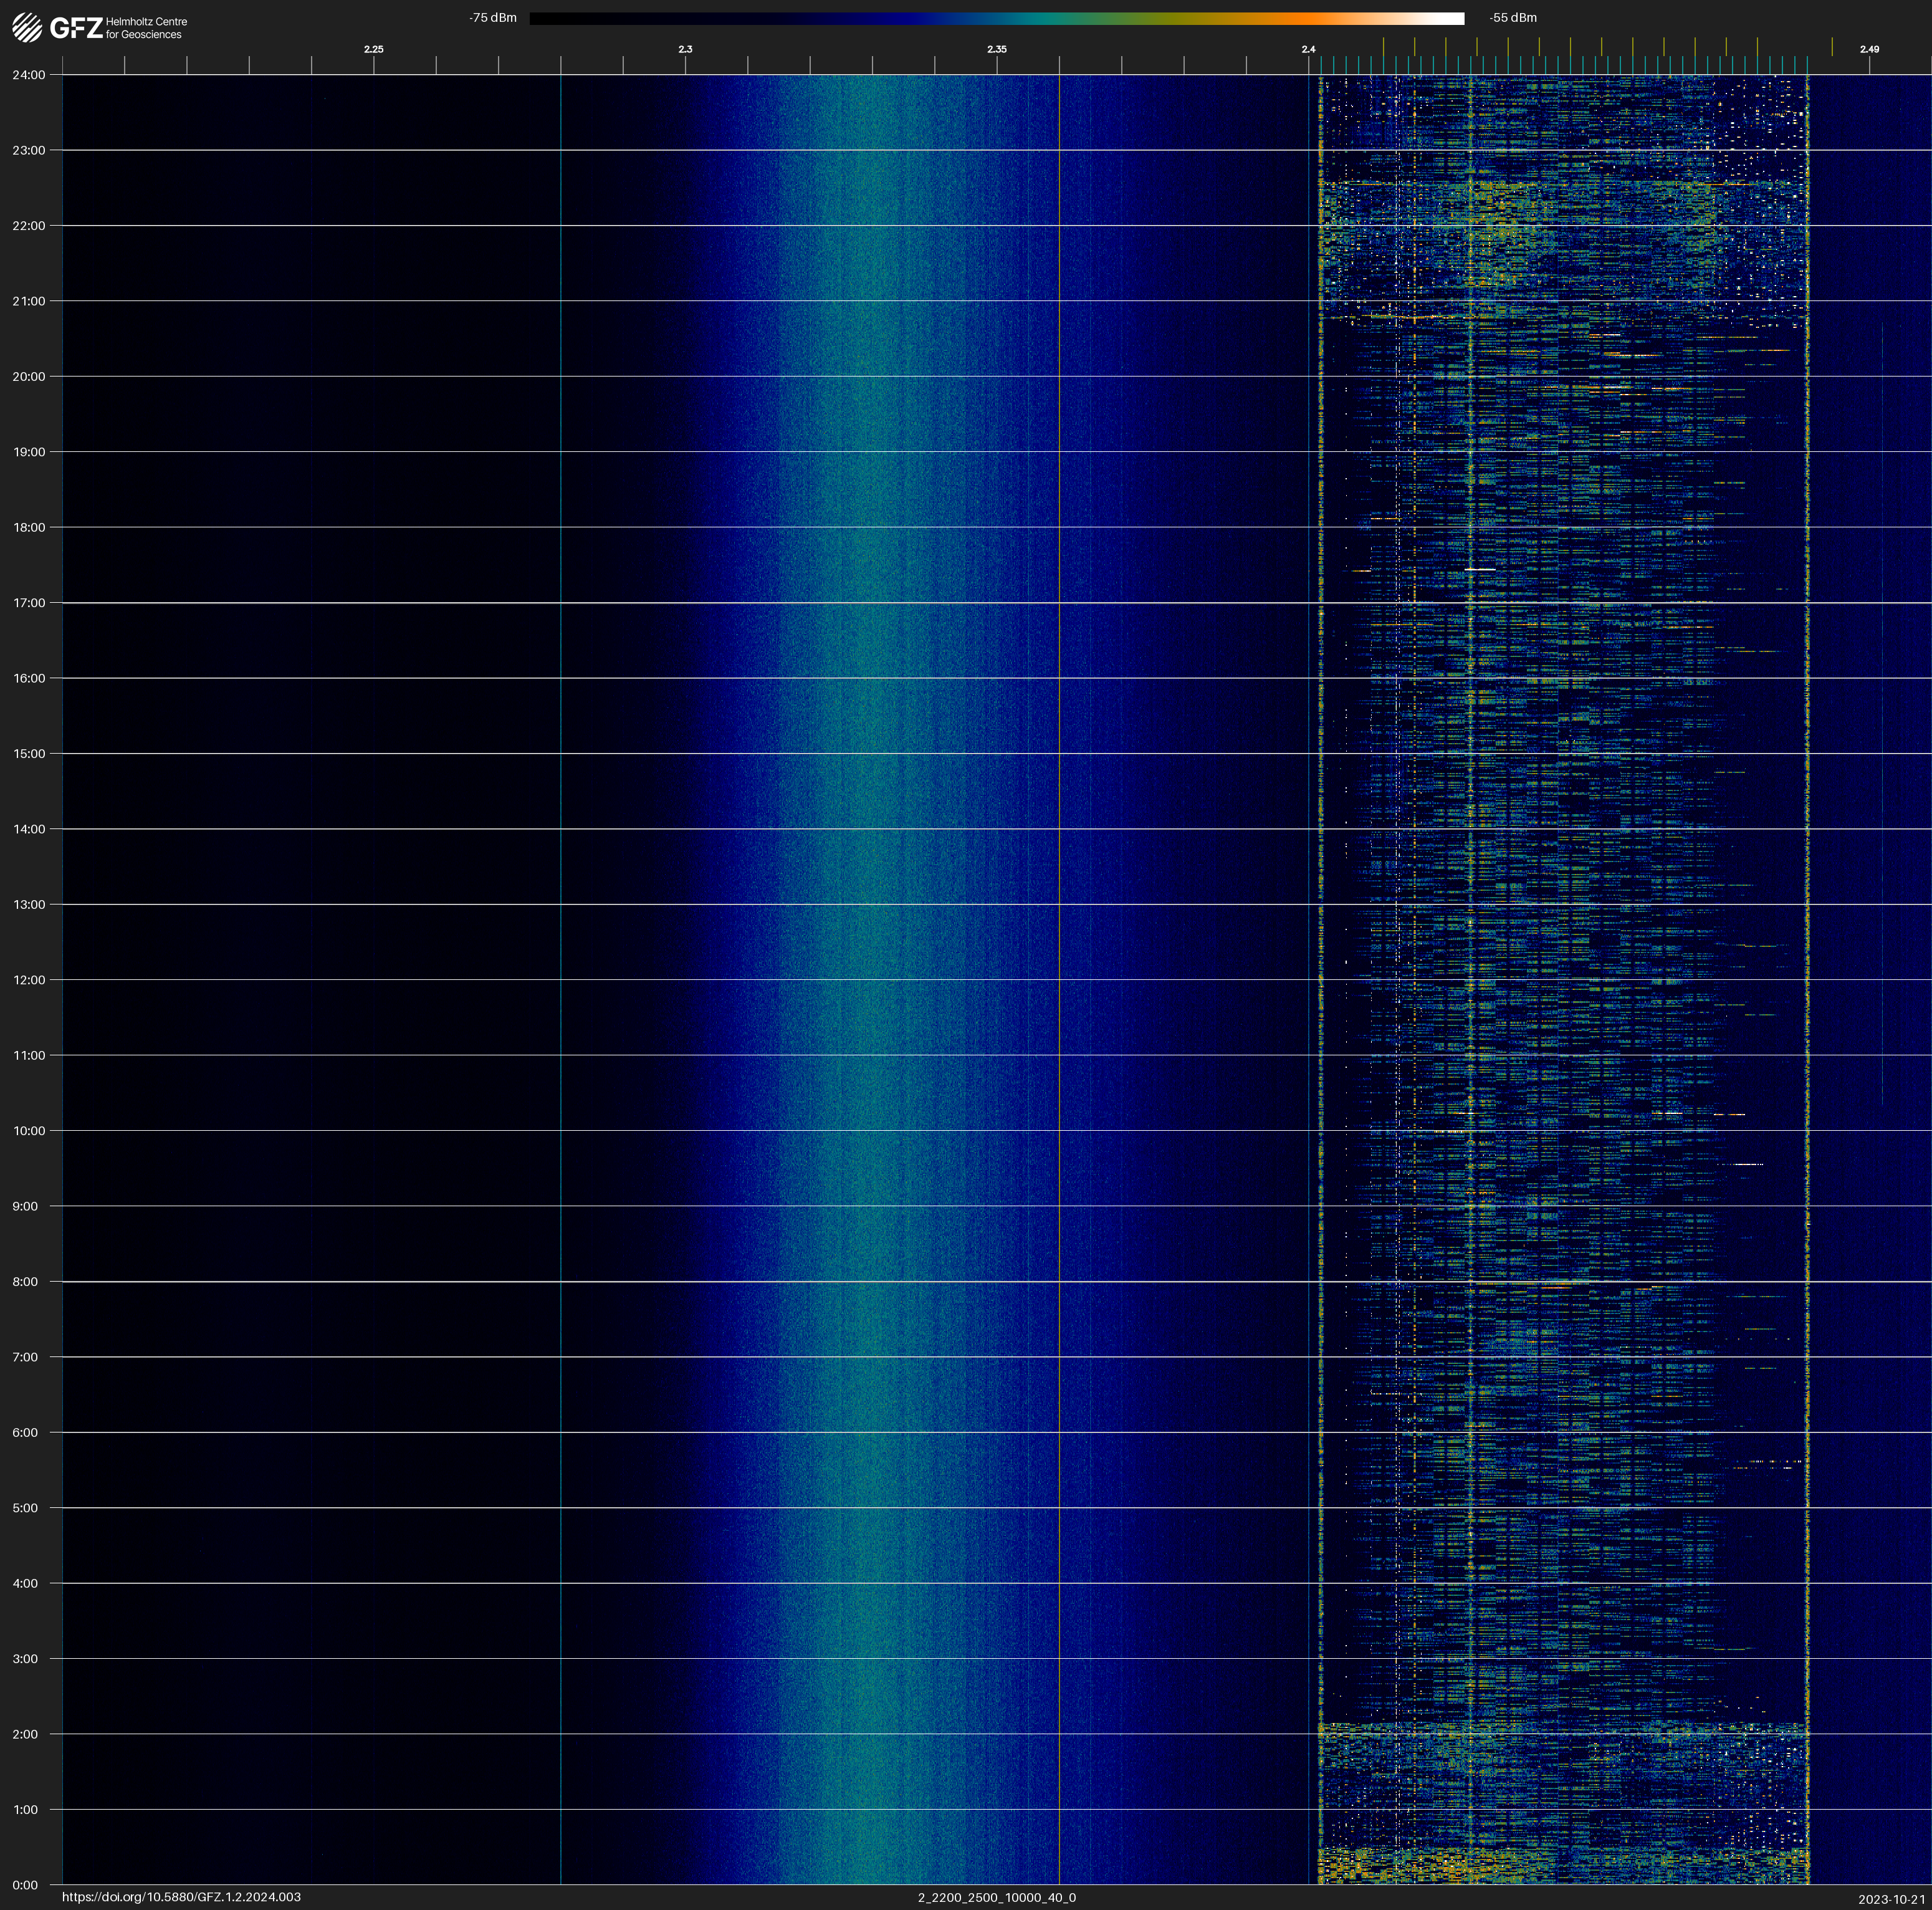The image size is (1932, 1910).
Task: Click the 2023-10-21 date label
Action: [1891, 1899]
